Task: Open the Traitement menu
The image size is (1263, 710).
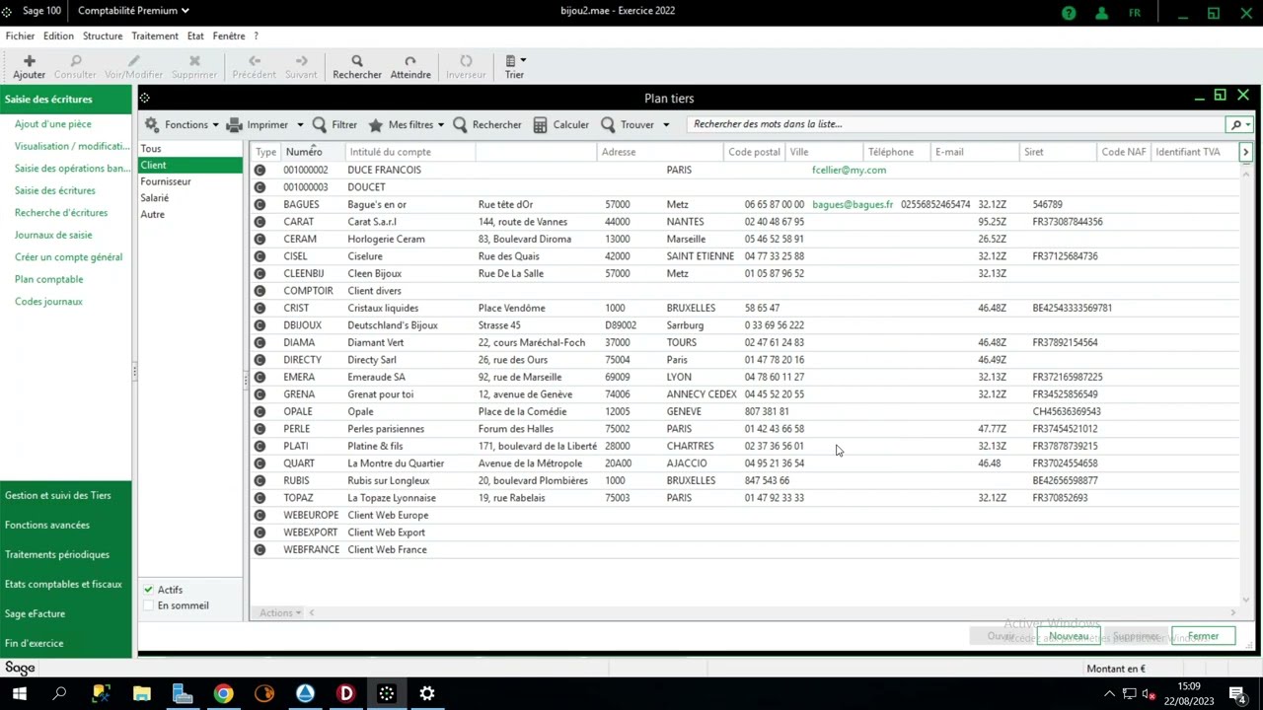Action: (155, 35)
